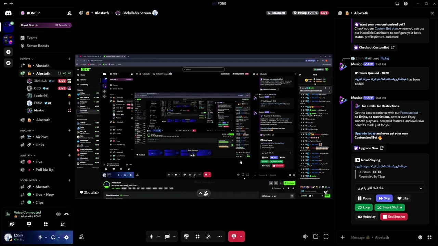
Task: Toggle Loop in Musico player
Action: tap(364, 207)
